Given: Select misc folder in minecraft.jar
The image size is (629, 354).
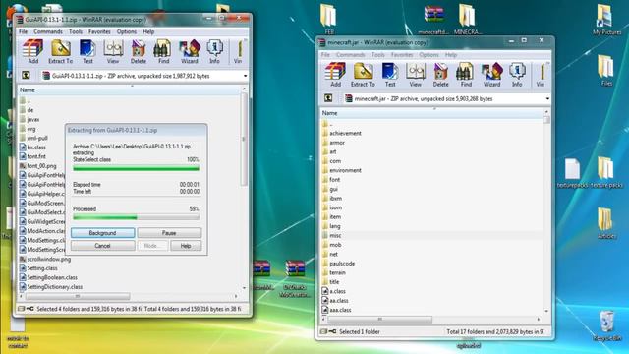Looking at the screenshot, I should (x=331, y=236).
